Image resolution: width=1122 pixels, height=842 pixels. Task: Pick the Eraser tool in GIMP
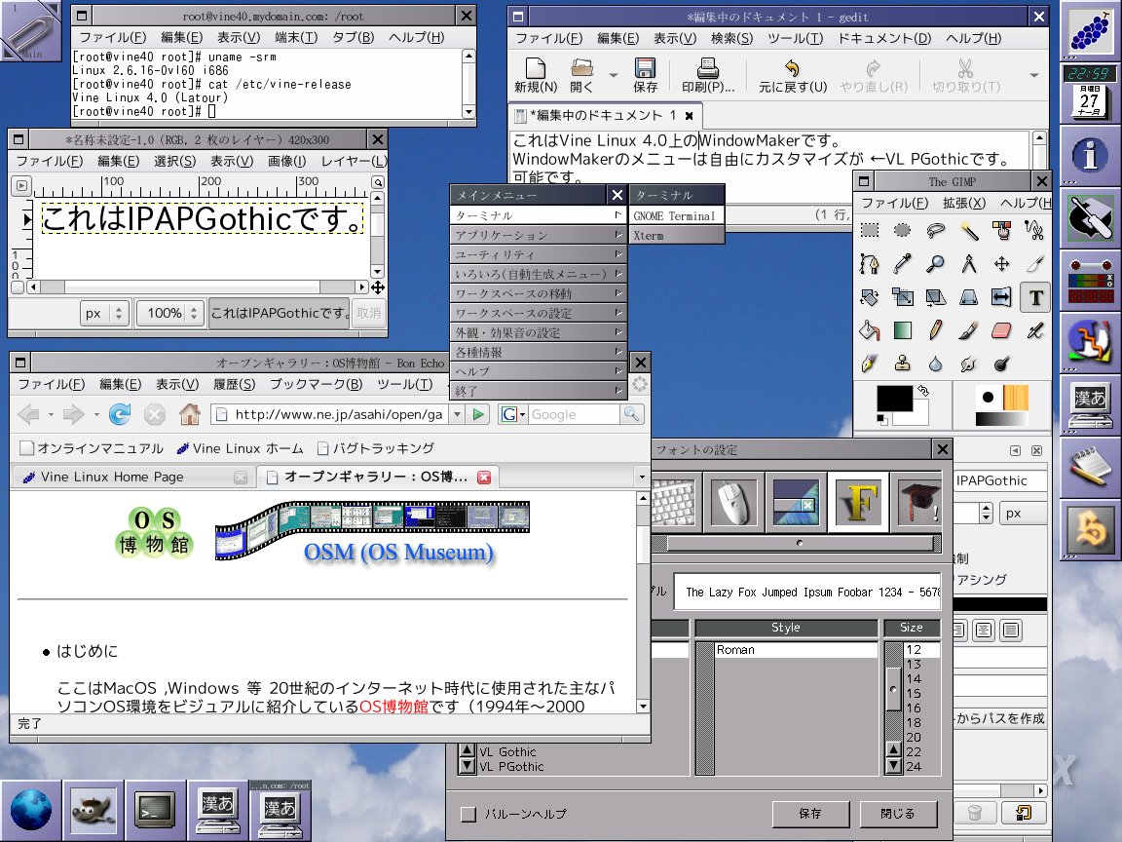tap(1002, 330)
